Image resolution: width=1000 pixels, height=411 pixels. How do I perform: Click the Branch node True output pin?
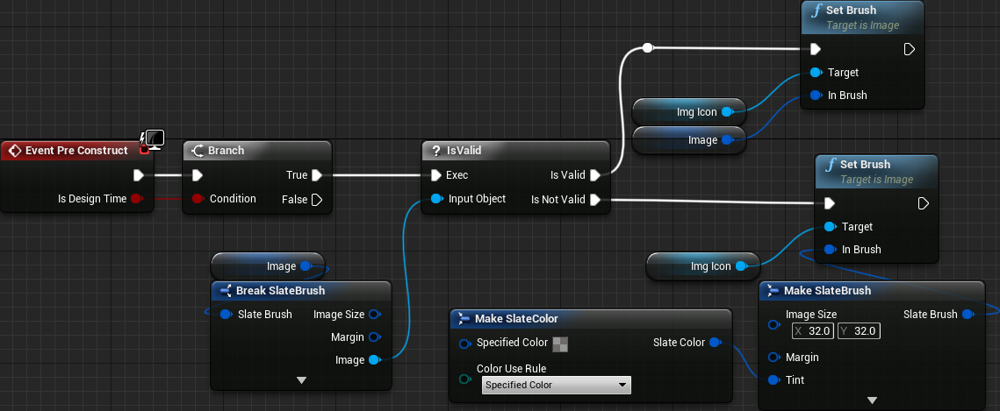click(316, 175)
